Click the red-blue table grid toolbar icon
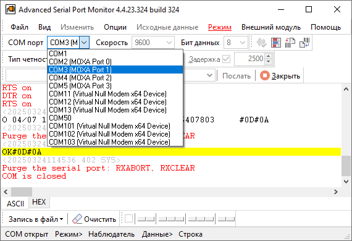Viewport: 352px width, 241px height. (276, 43)
